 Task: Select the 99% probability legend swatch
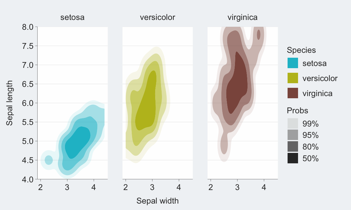293,123
